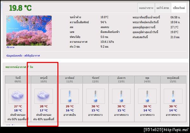Image resolution: width=190 pixels, height=133 pixels.
Task: Open the cherry blossom photo thumbnail
Action: [29, 31]
